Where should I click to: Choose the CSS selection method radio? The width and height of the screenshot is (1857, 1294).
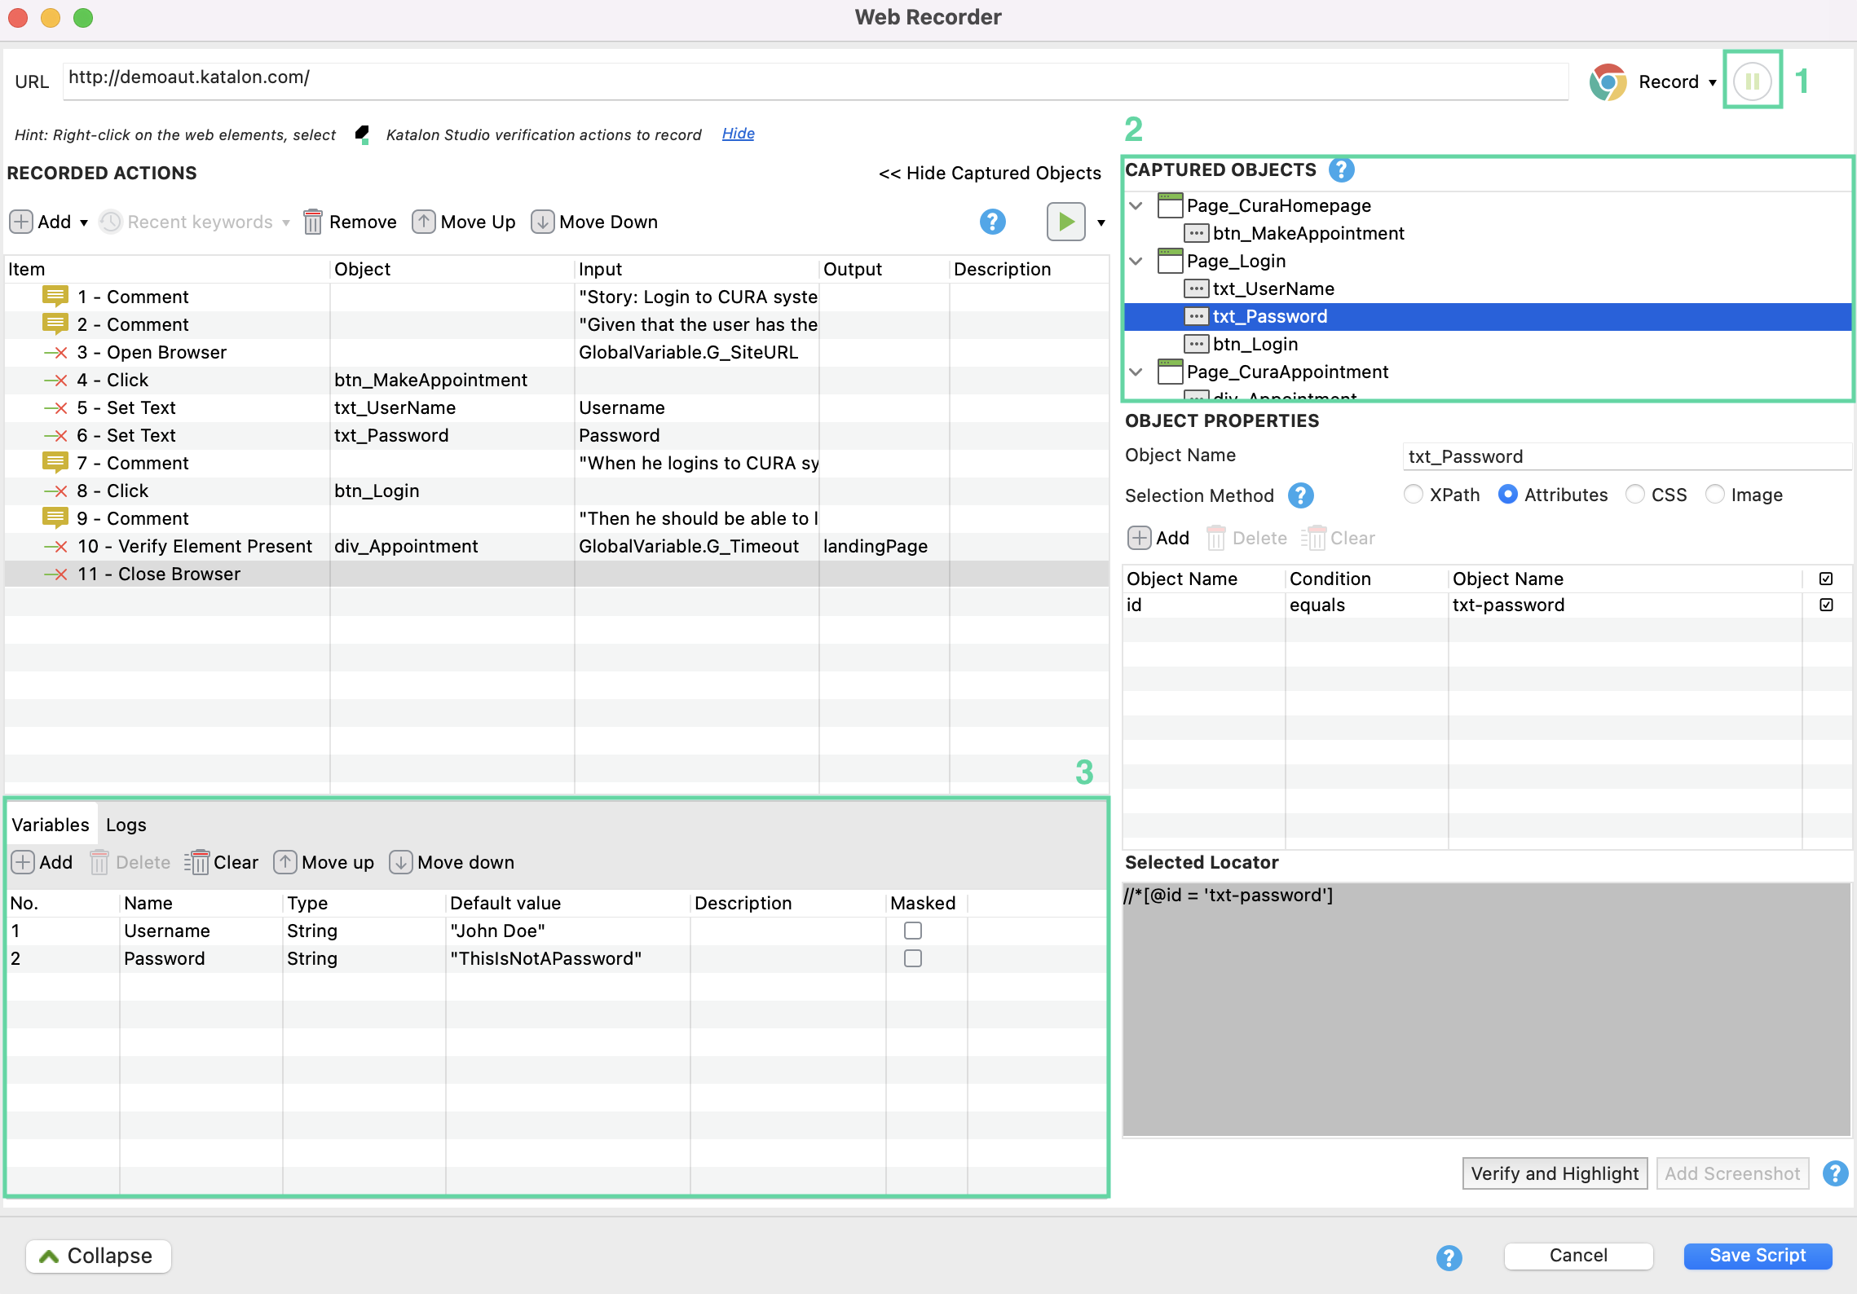pos(1634,495)
